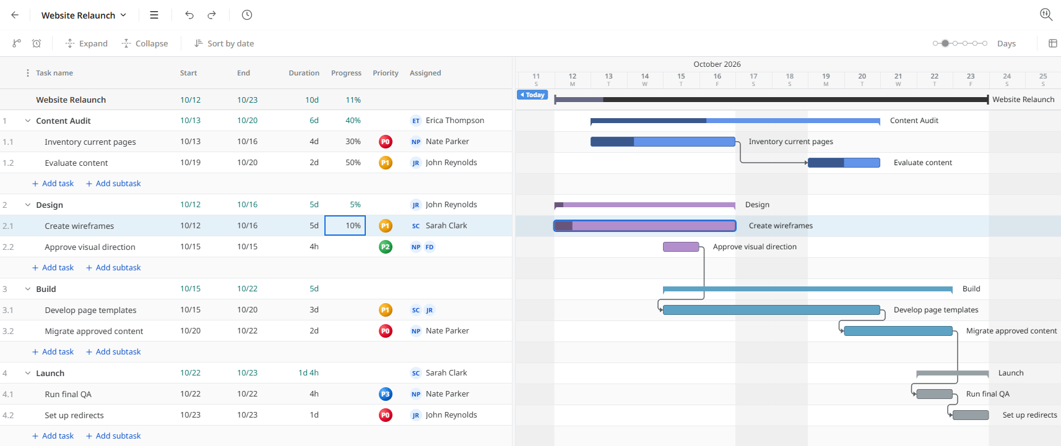The width and height of the screenshot is (1061, 446).
Task: Collapse the Launch group chevron
Action: click(x=28, y=373)
